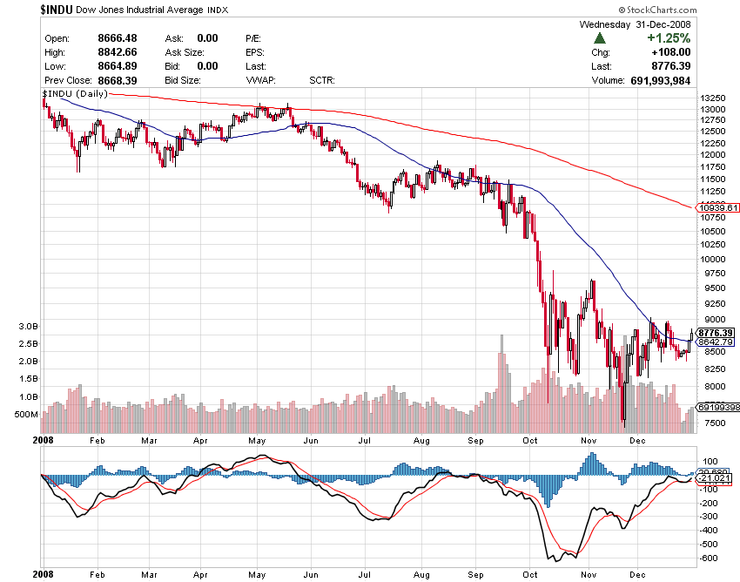Click the Dec label under the MACD panel
740x582 pixels.
tap(638, 575)
